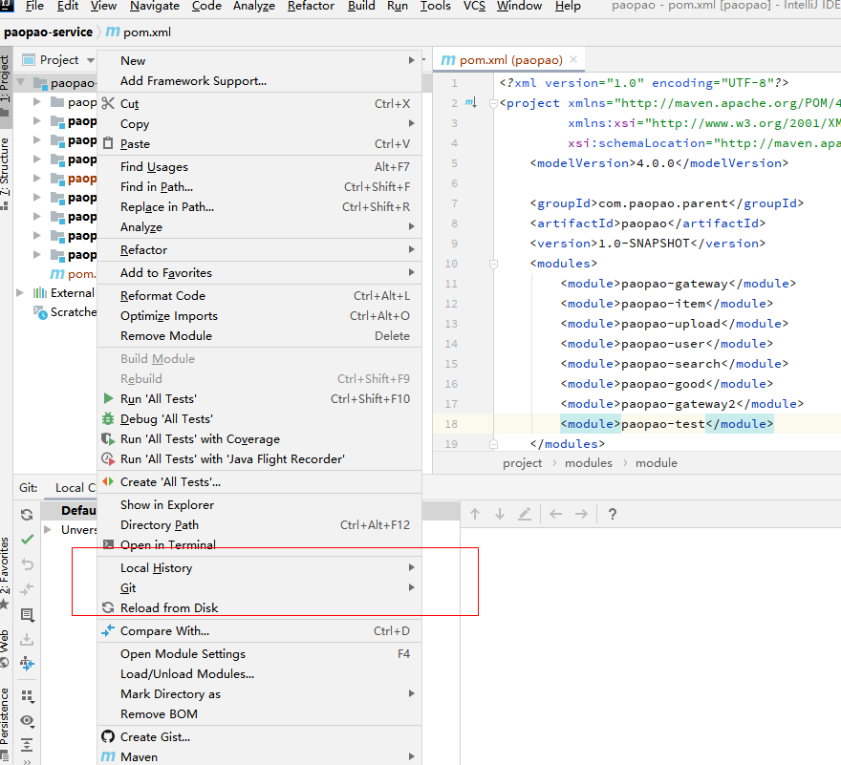Close the pom.xml (paopao) editor tab
Screen dimensions: 841x765
point(573,59)
